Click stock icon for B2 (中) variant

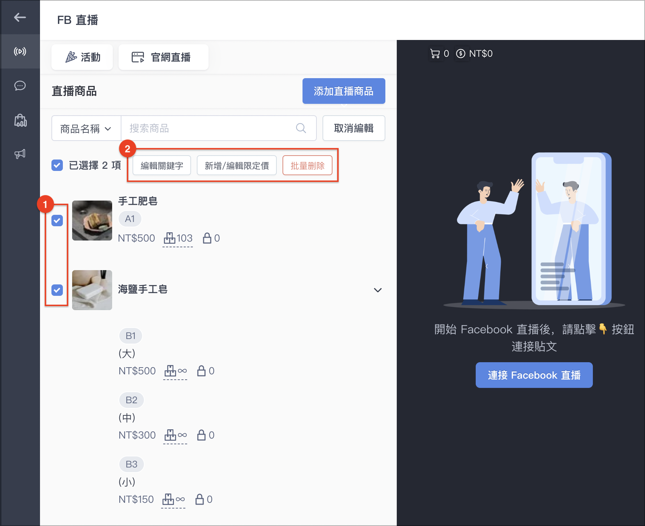click(170, 435)
